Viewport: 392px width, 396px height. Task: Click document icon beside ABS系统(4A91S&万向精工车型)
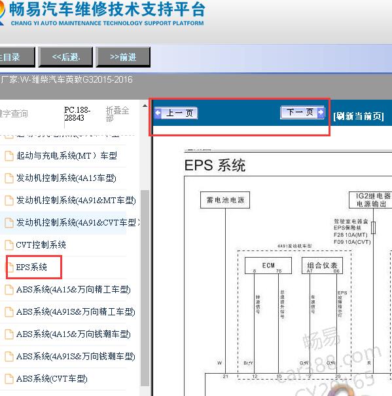9,311
